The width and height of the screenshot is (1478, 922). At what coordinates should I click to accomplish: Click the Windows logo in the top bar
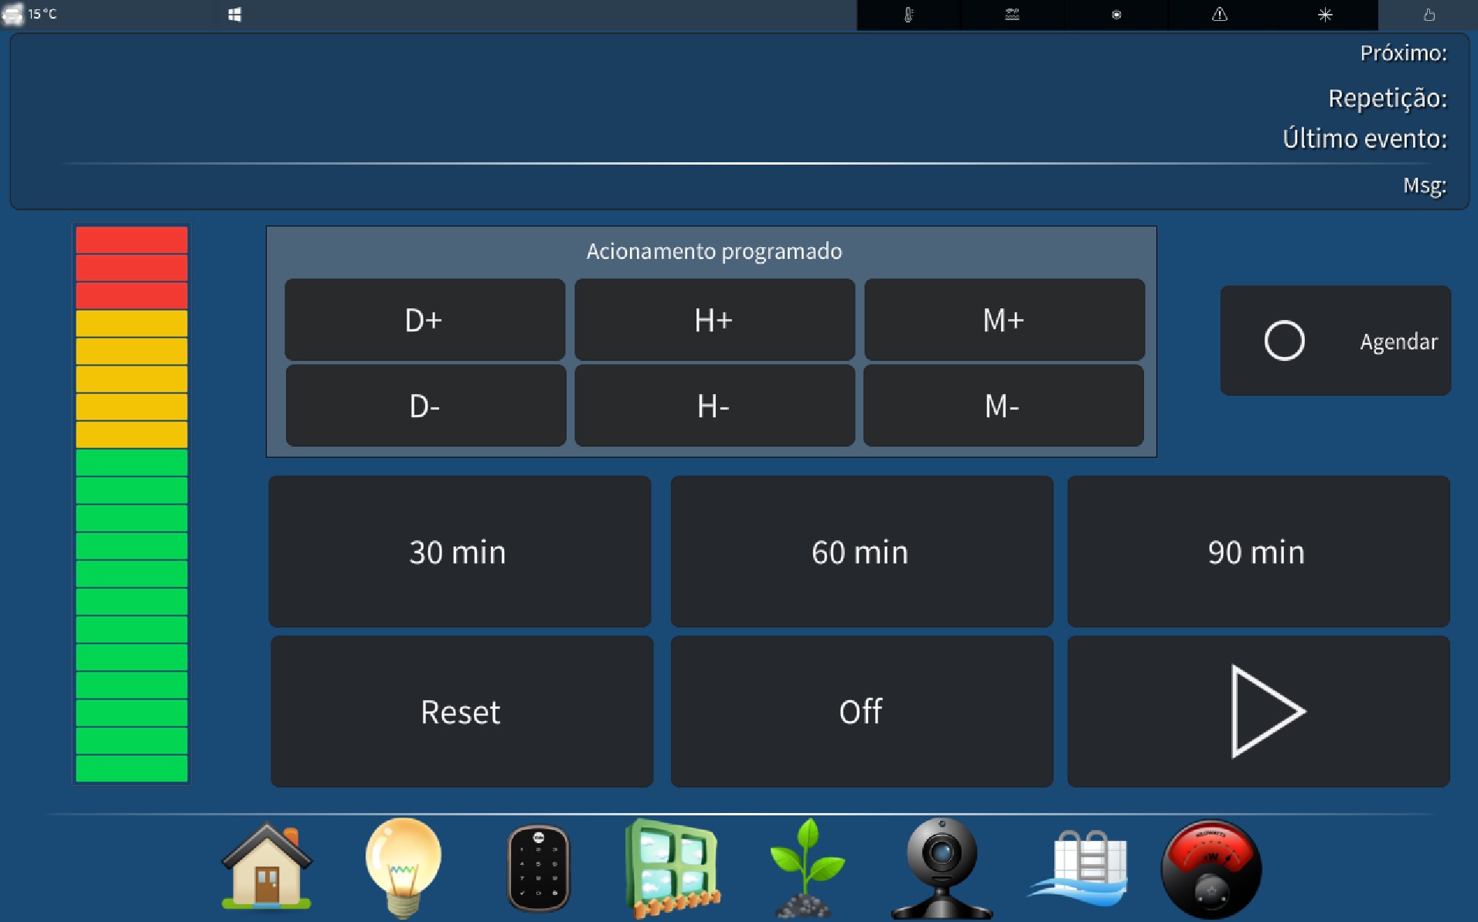(x=235, y=15)
